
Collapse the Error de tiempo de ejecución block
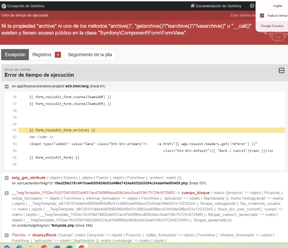click(x=281, y=70)
